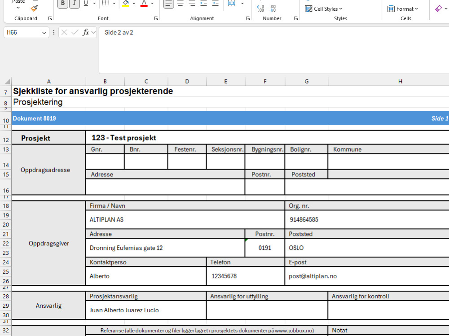Screen dimensions: 449x336
Task: Decrease indent icon
Action: pos(203,4)
